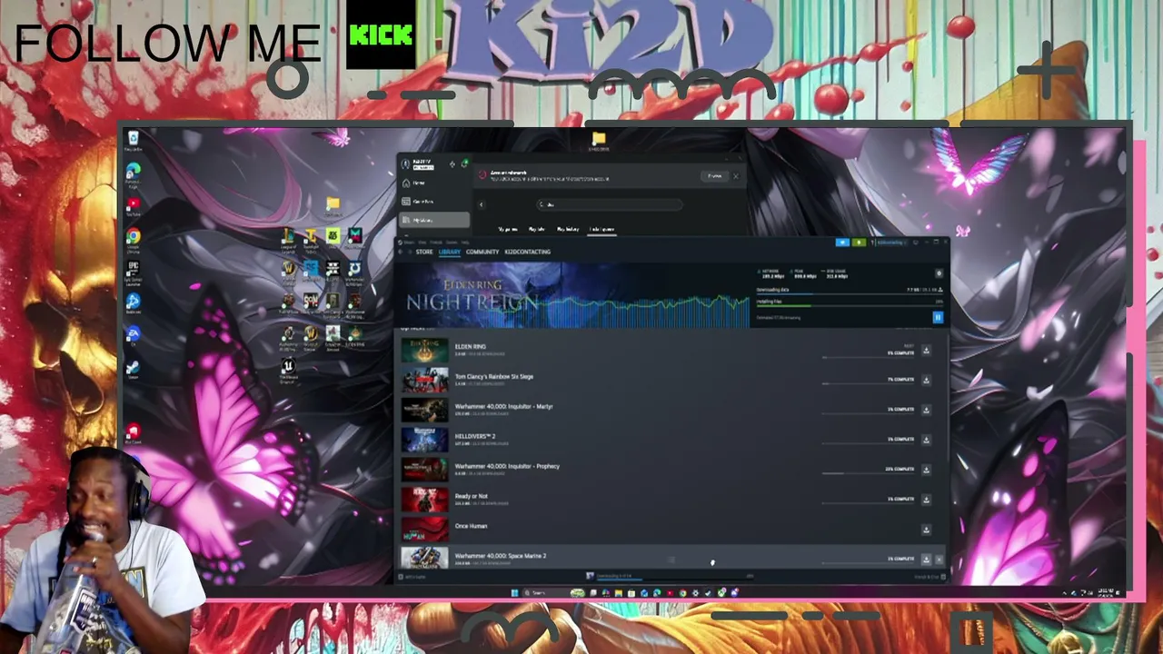Open Microsoft Edge desktop shortcut
The width and height of the screenshot is (1163, 654).
point(134,173)
